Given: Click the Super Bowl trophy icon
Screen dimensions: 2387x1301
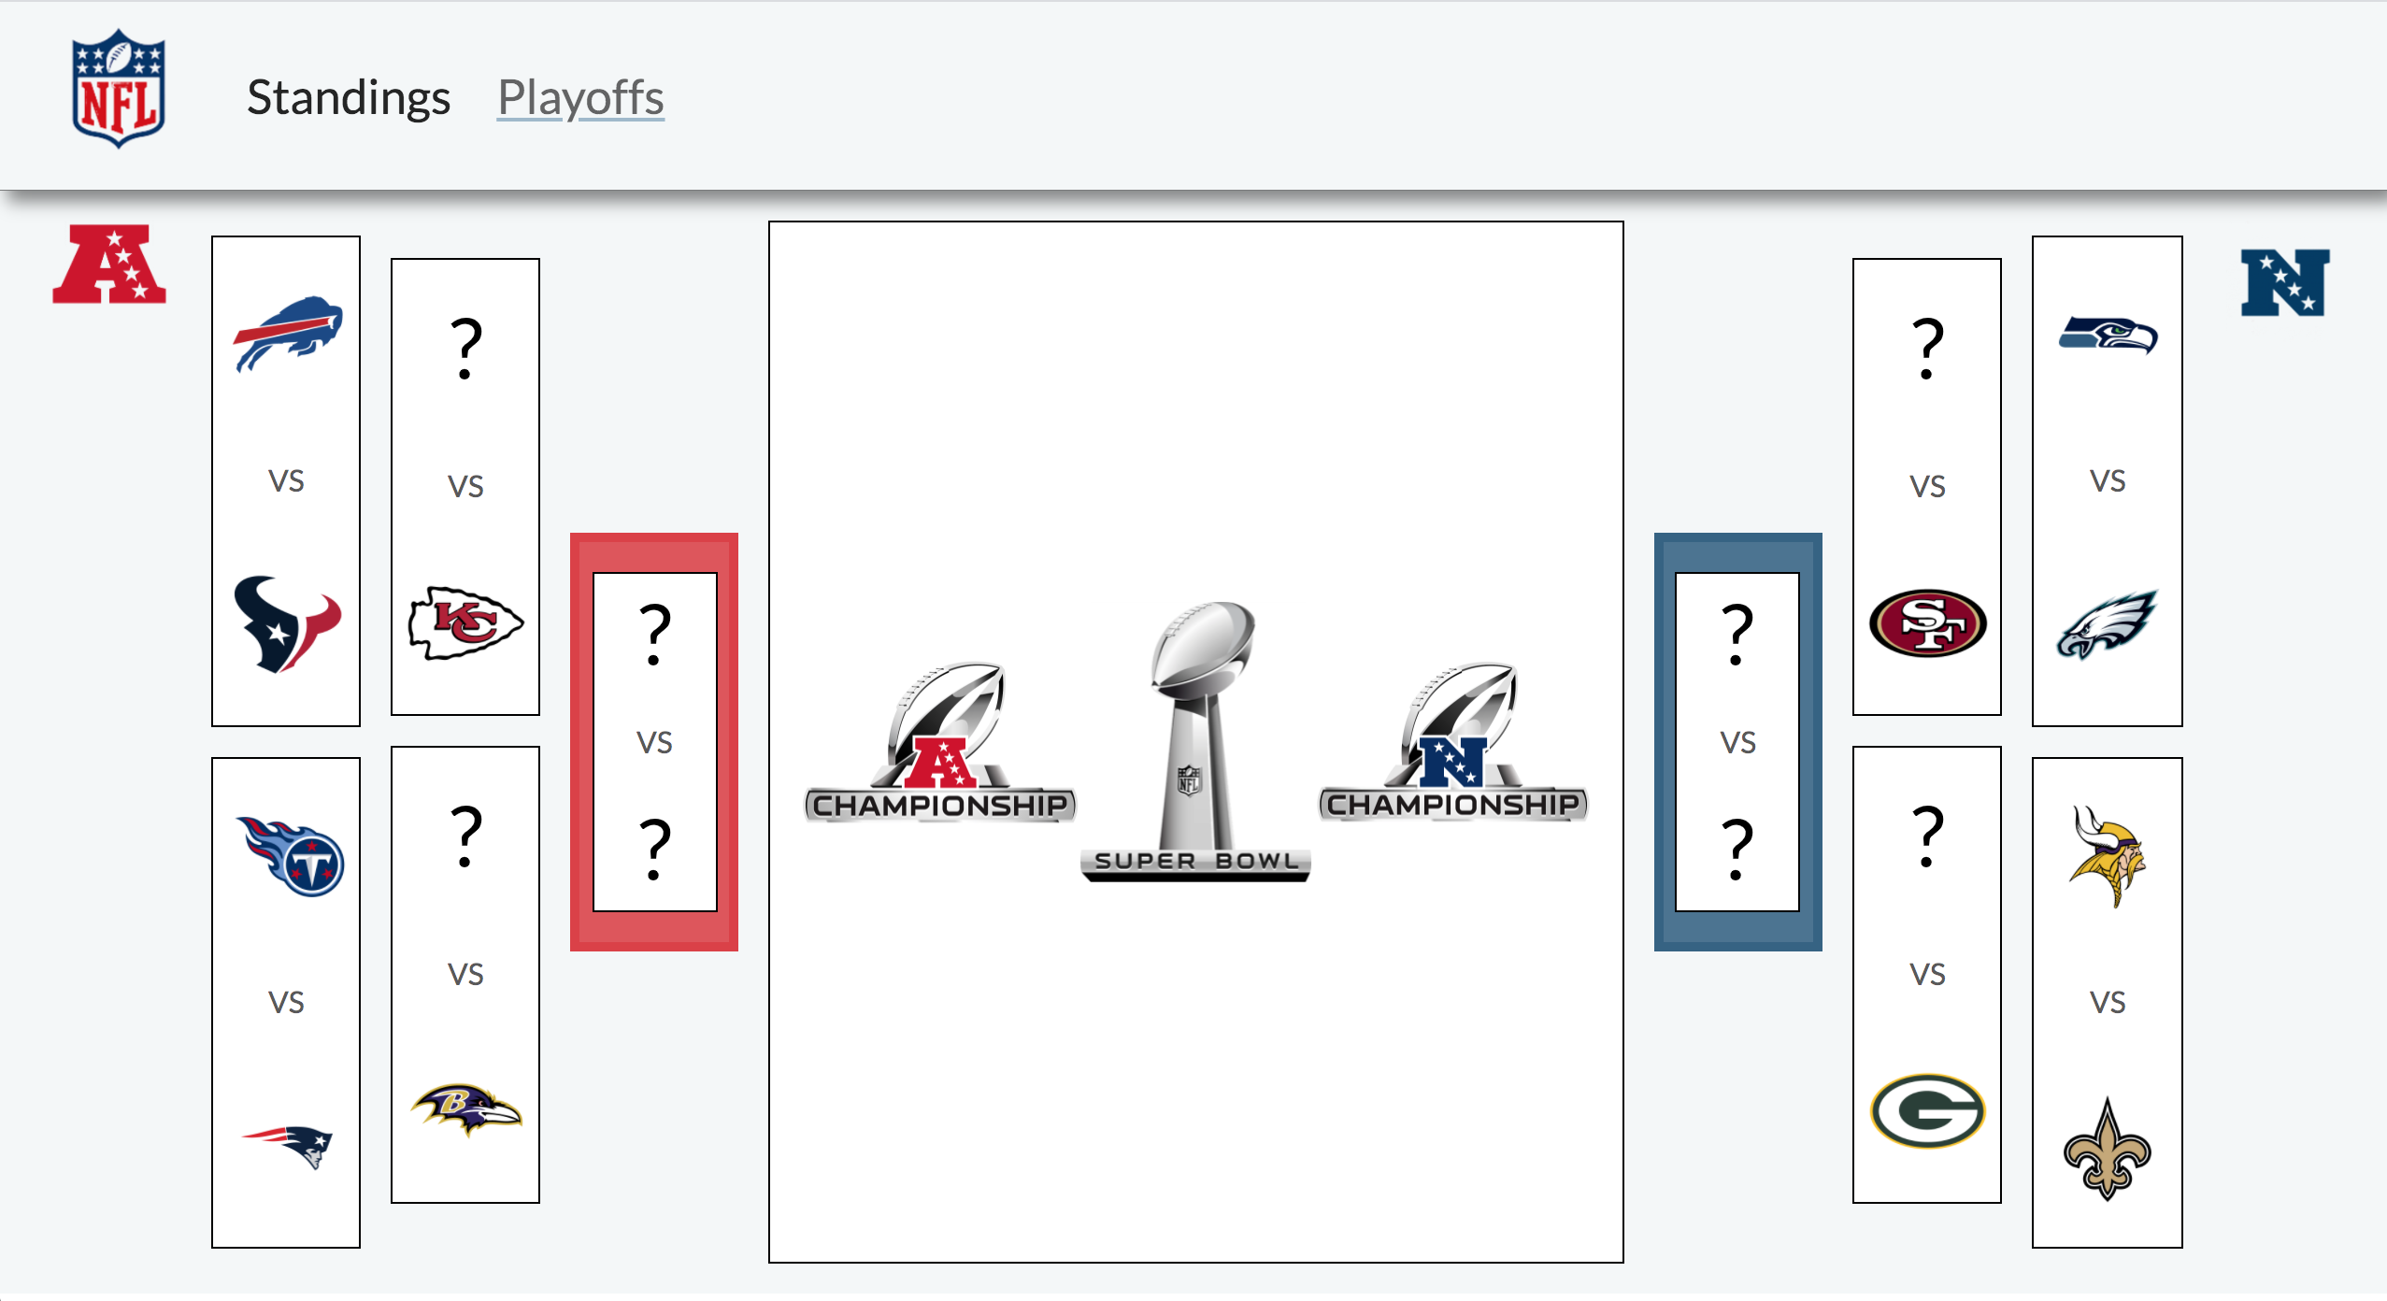Looking at the screenshot, I should click(1193, 737).
